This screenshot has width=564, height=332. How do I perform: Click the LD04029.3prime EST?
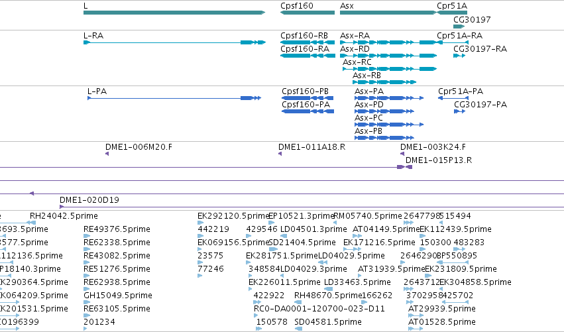click(313, 270)
